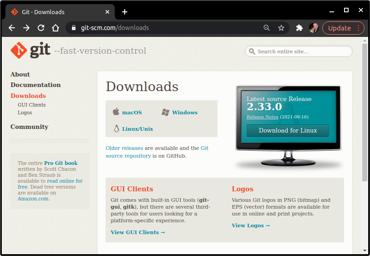Click the View GUI Clients link

pyautogui.click(x=137, y=232)
